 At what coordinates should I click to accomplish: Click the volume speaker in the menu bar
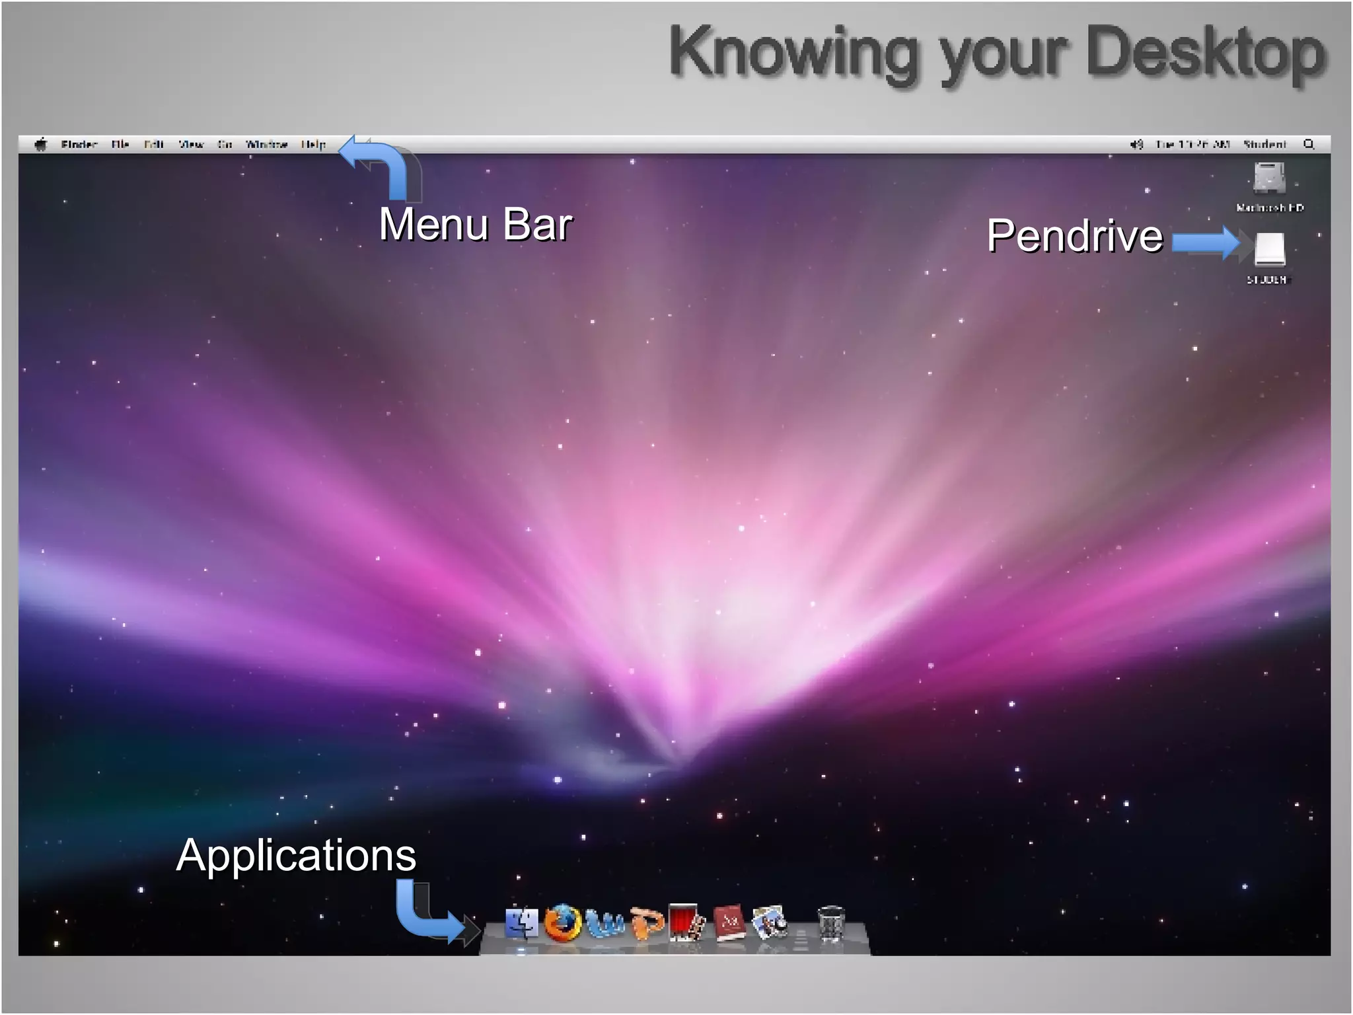tap(1136, 144)
